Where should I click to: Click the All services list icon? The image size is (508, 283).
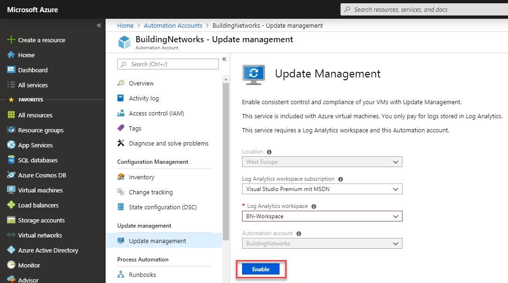click(11, 85)
